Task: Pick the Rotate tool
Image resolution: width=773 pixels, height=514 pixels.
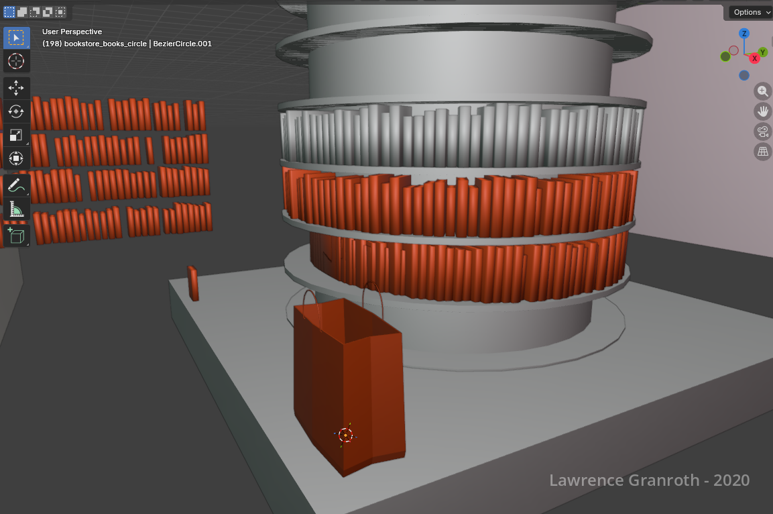Action: point(17,111)
